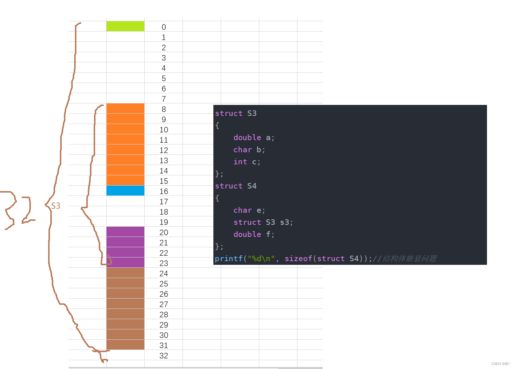
Task: Select the green filled cell at offset 0
Action: click(x=125, y=26)
